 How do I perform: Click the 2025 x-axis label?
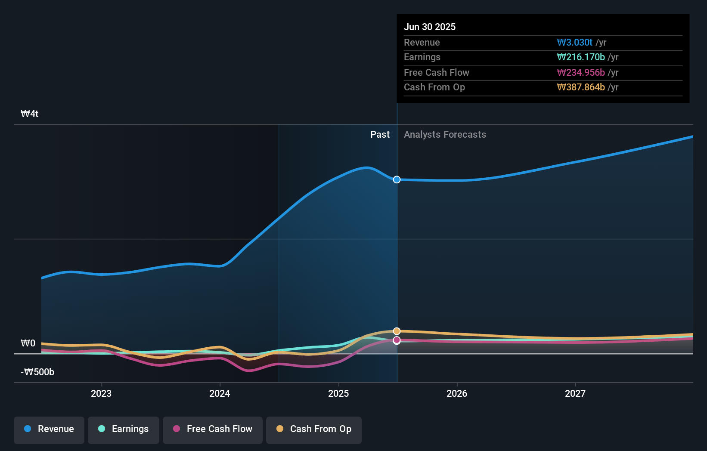338,393
